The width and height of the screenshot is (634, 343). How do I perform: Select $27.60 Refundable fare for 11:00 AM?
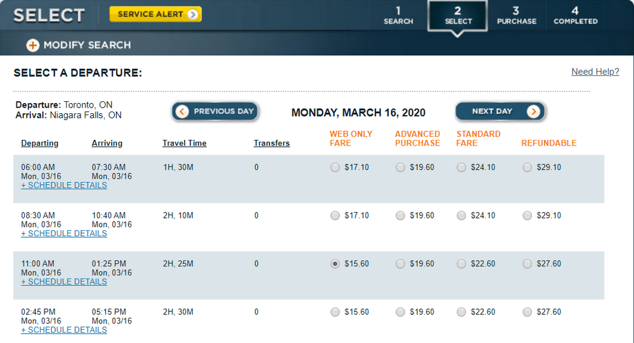click(x=527, y=264)
